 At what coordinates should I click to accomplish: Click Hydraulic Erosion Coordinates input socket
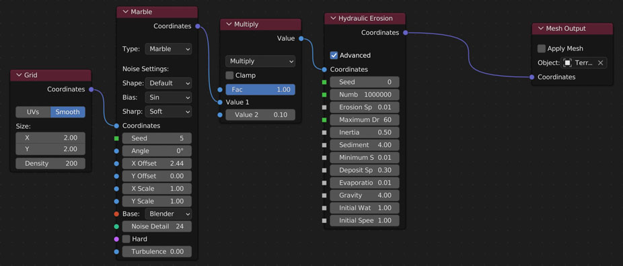pyautogui.click(x=324, y=69)
